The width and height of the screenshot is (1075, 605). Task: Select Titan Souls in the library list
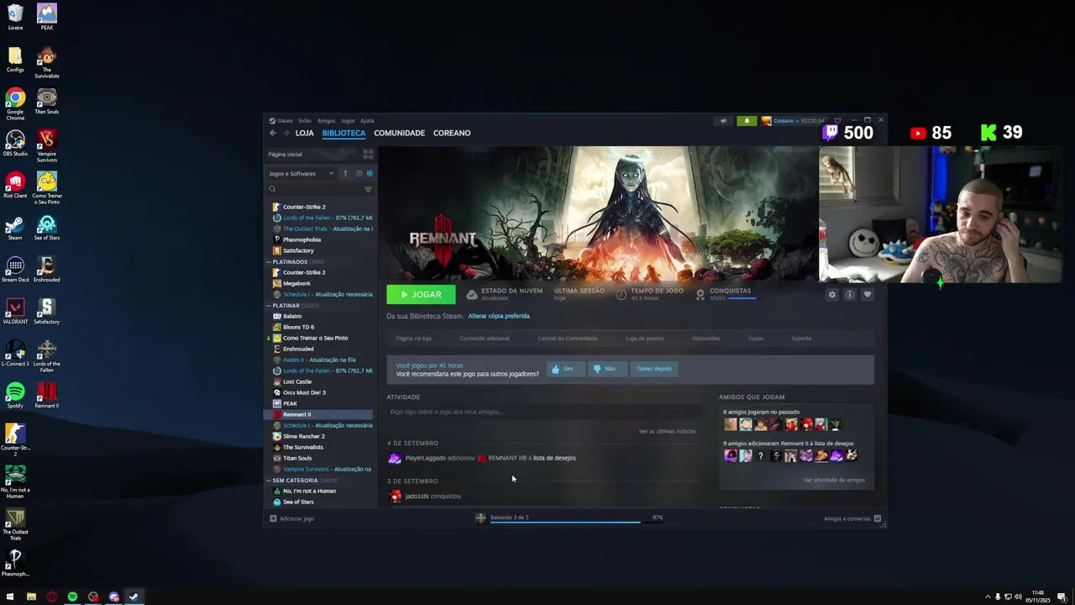[297, 458]
